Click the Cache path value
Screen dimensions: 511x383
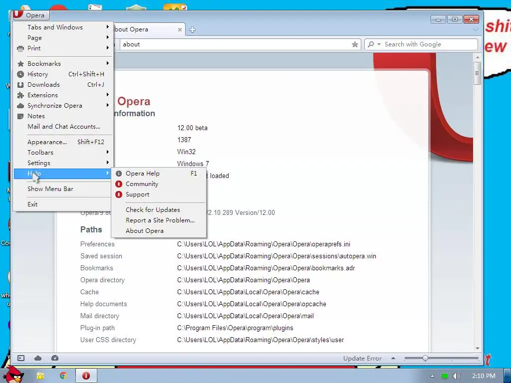click(248, 292)
